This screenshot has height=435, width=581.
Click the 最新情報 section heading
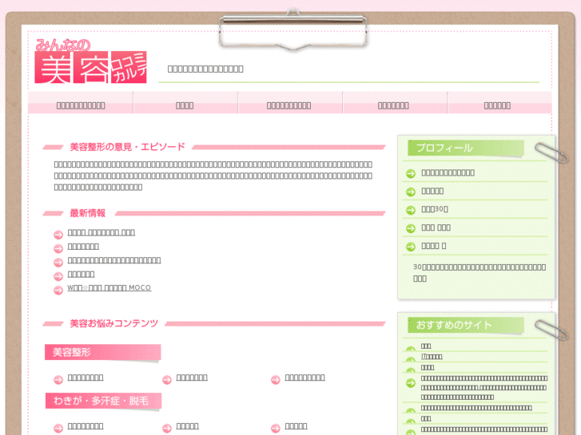(x=88, y=213)
